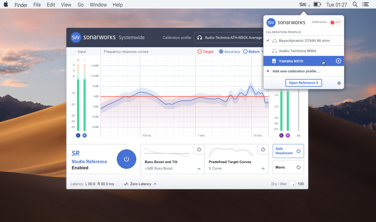Click the SR Studio Reference logo

(75, 153)
